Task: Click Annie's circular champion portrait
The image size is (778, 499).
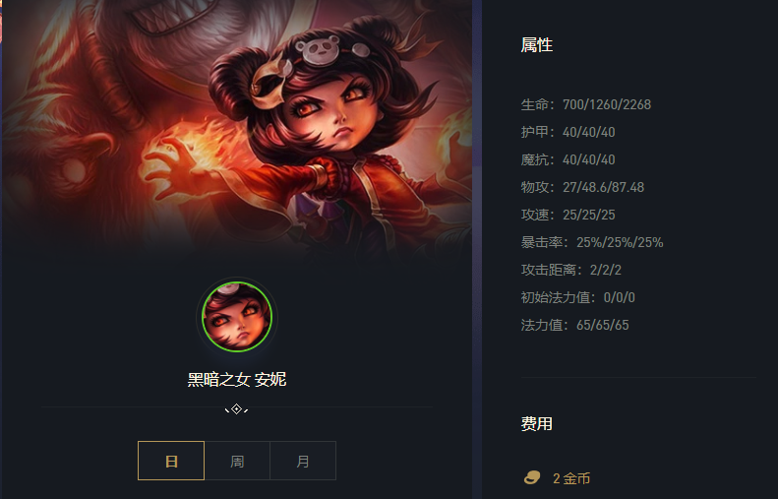Action: point(237,317)
